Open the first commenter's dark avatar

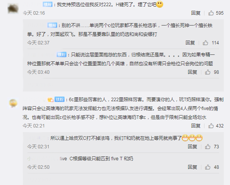[13, 8]
